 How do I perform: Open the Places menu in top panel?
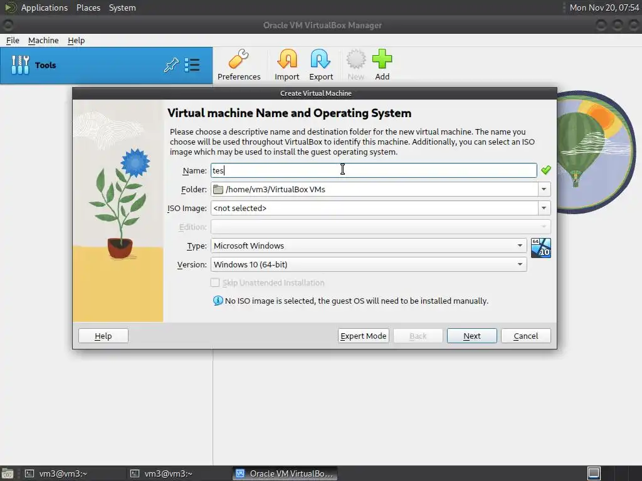coord(88,8)
